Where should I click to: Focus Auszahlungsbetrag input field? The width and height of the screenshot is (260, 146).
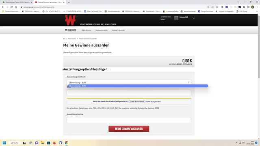point(129,120)
